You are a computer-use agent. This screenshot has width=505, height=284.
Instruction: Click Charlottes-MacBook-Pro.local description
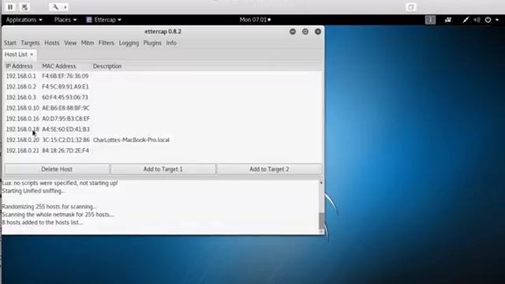pyautogui.click(x=131, y=140)
